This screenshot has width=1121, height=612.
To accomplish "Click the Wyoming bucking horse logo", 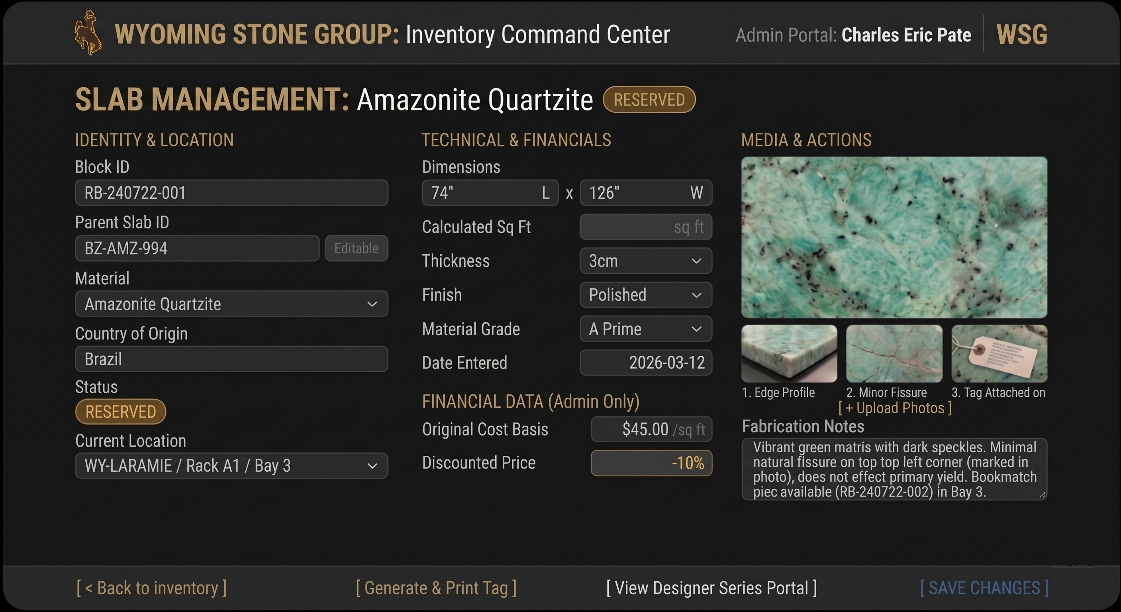I will pyautogui.click(x=88, y=33).
